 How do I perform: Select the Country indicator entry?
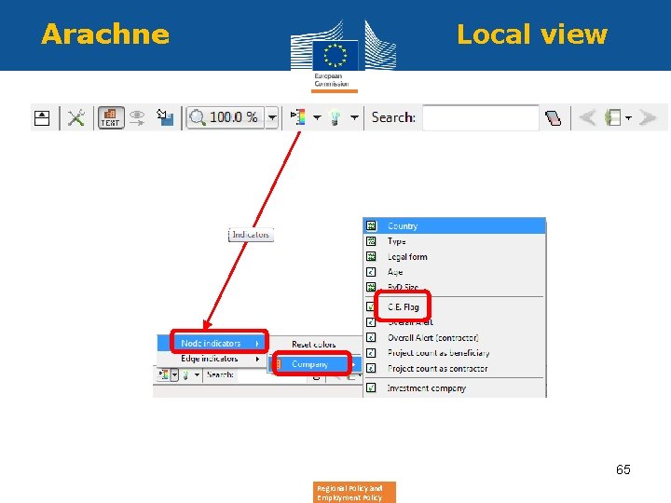[x=455, y=225]
